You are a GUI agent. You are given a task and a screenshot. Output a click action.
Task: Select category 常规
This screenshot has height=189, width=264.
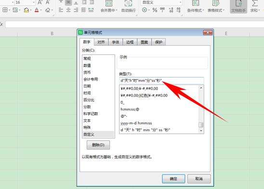pos(98,59)
